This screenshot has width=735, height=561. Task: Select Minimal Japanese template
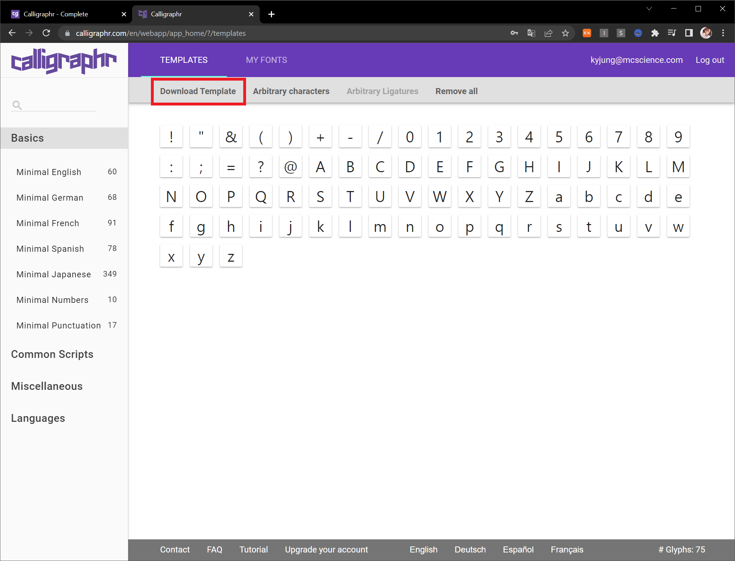pyautogui.click(x=54, y=274)
